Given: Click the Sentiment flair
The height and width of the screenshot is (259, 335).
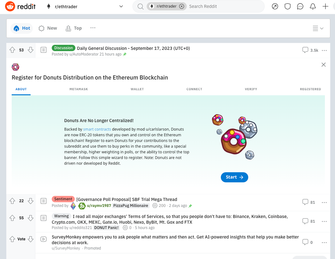Looking at the screenshot, I should pos(63,199).
